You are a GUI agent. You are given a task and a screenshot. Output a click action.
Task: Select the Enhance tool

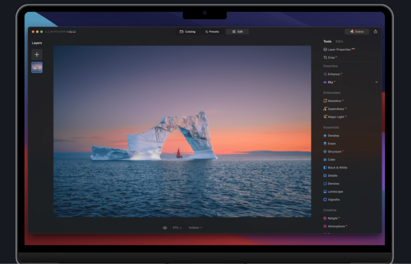pyautogui.click(x=334, y=74)
